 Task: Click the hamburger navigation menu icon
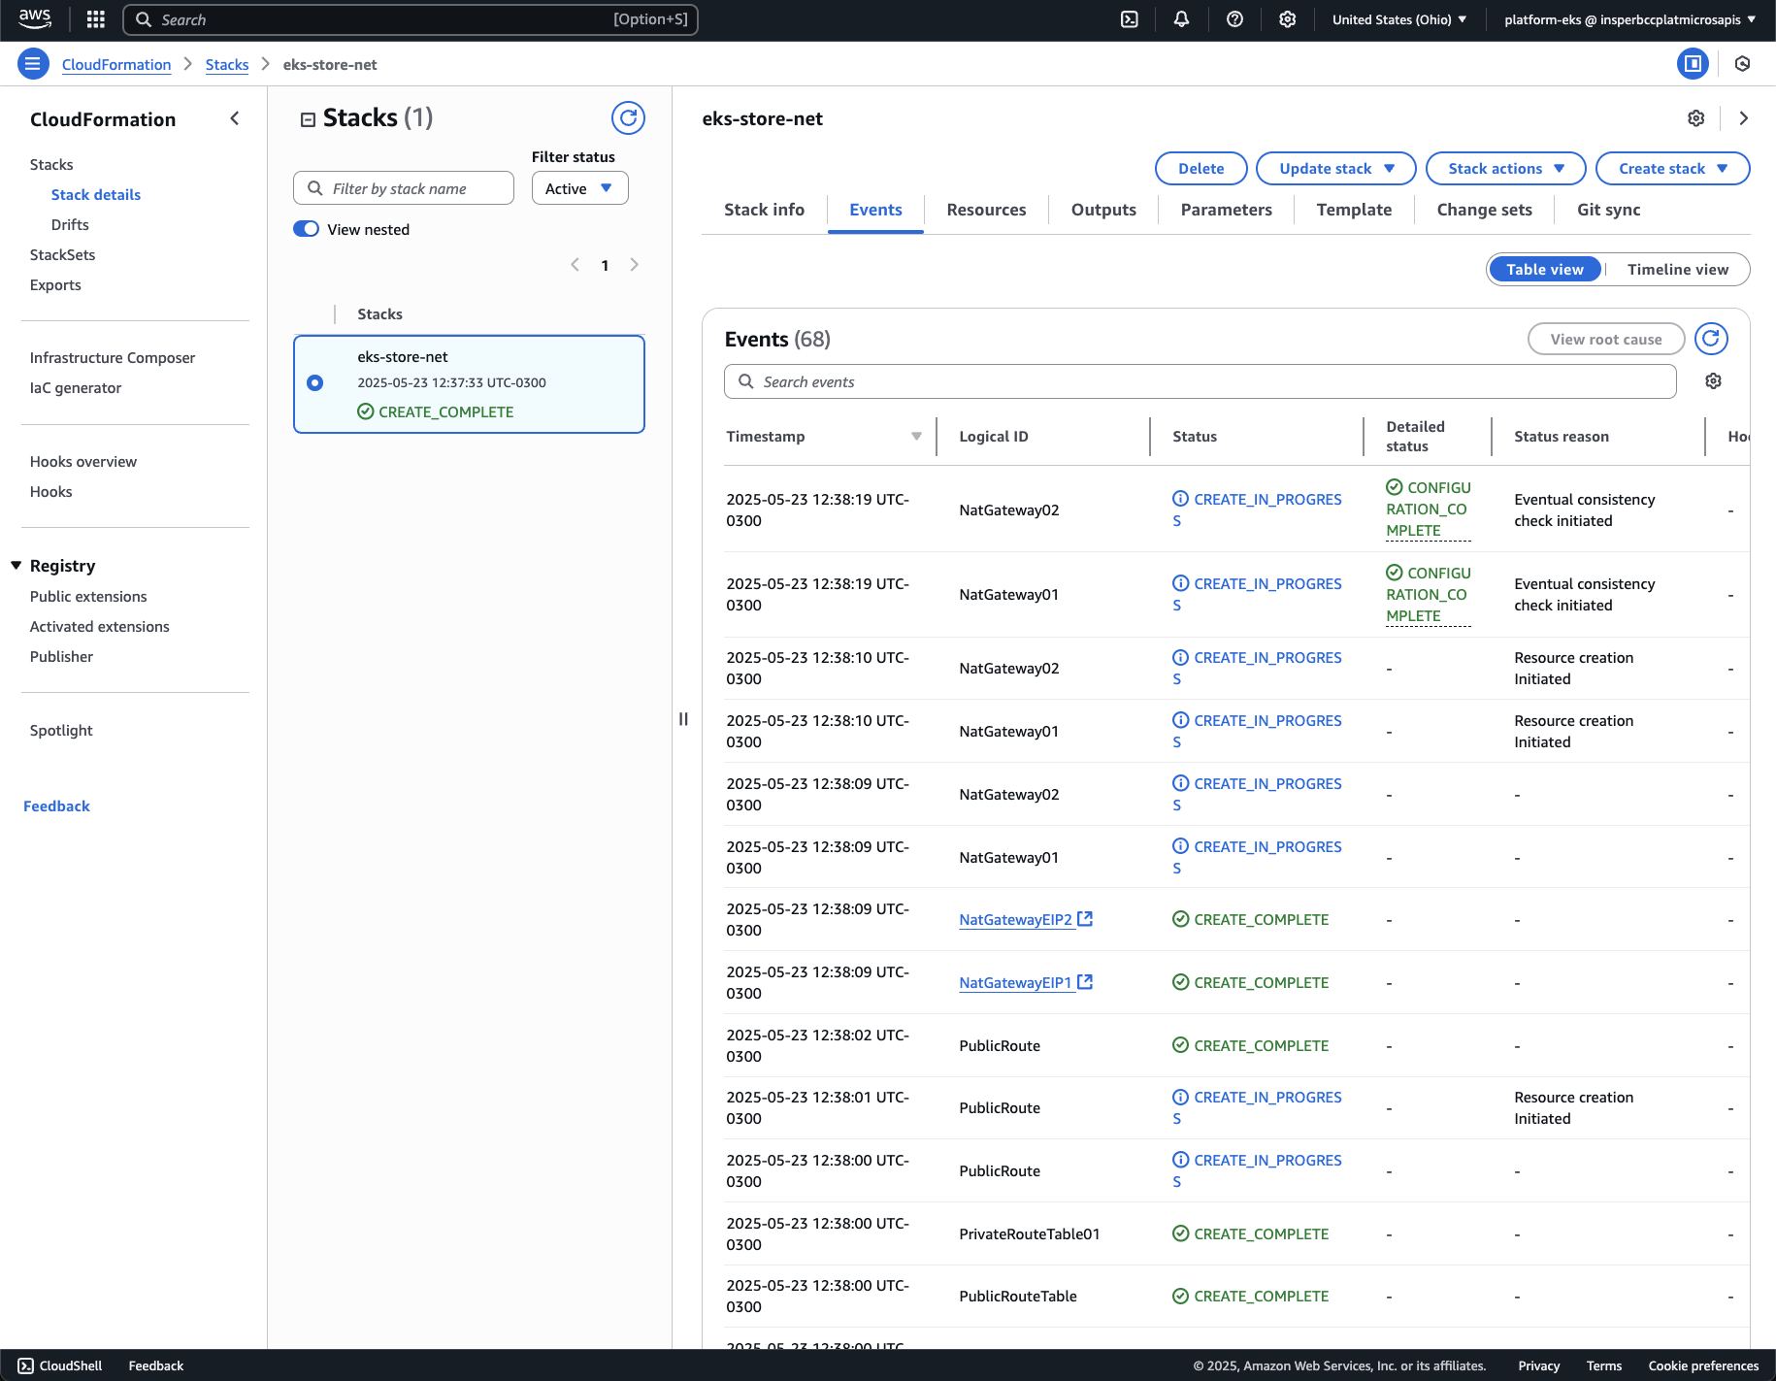click(32, 64)
